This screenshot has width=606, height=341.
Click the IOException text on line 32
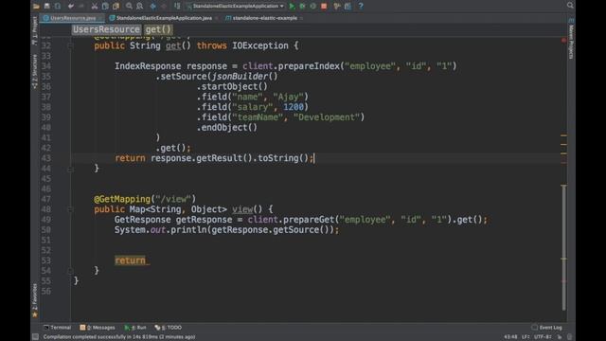coord(260,45)
